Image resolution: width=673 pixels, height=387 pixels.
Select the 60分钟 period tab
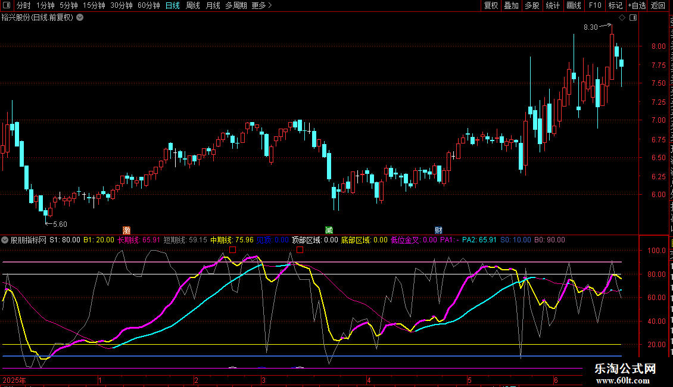pos(149,5)
